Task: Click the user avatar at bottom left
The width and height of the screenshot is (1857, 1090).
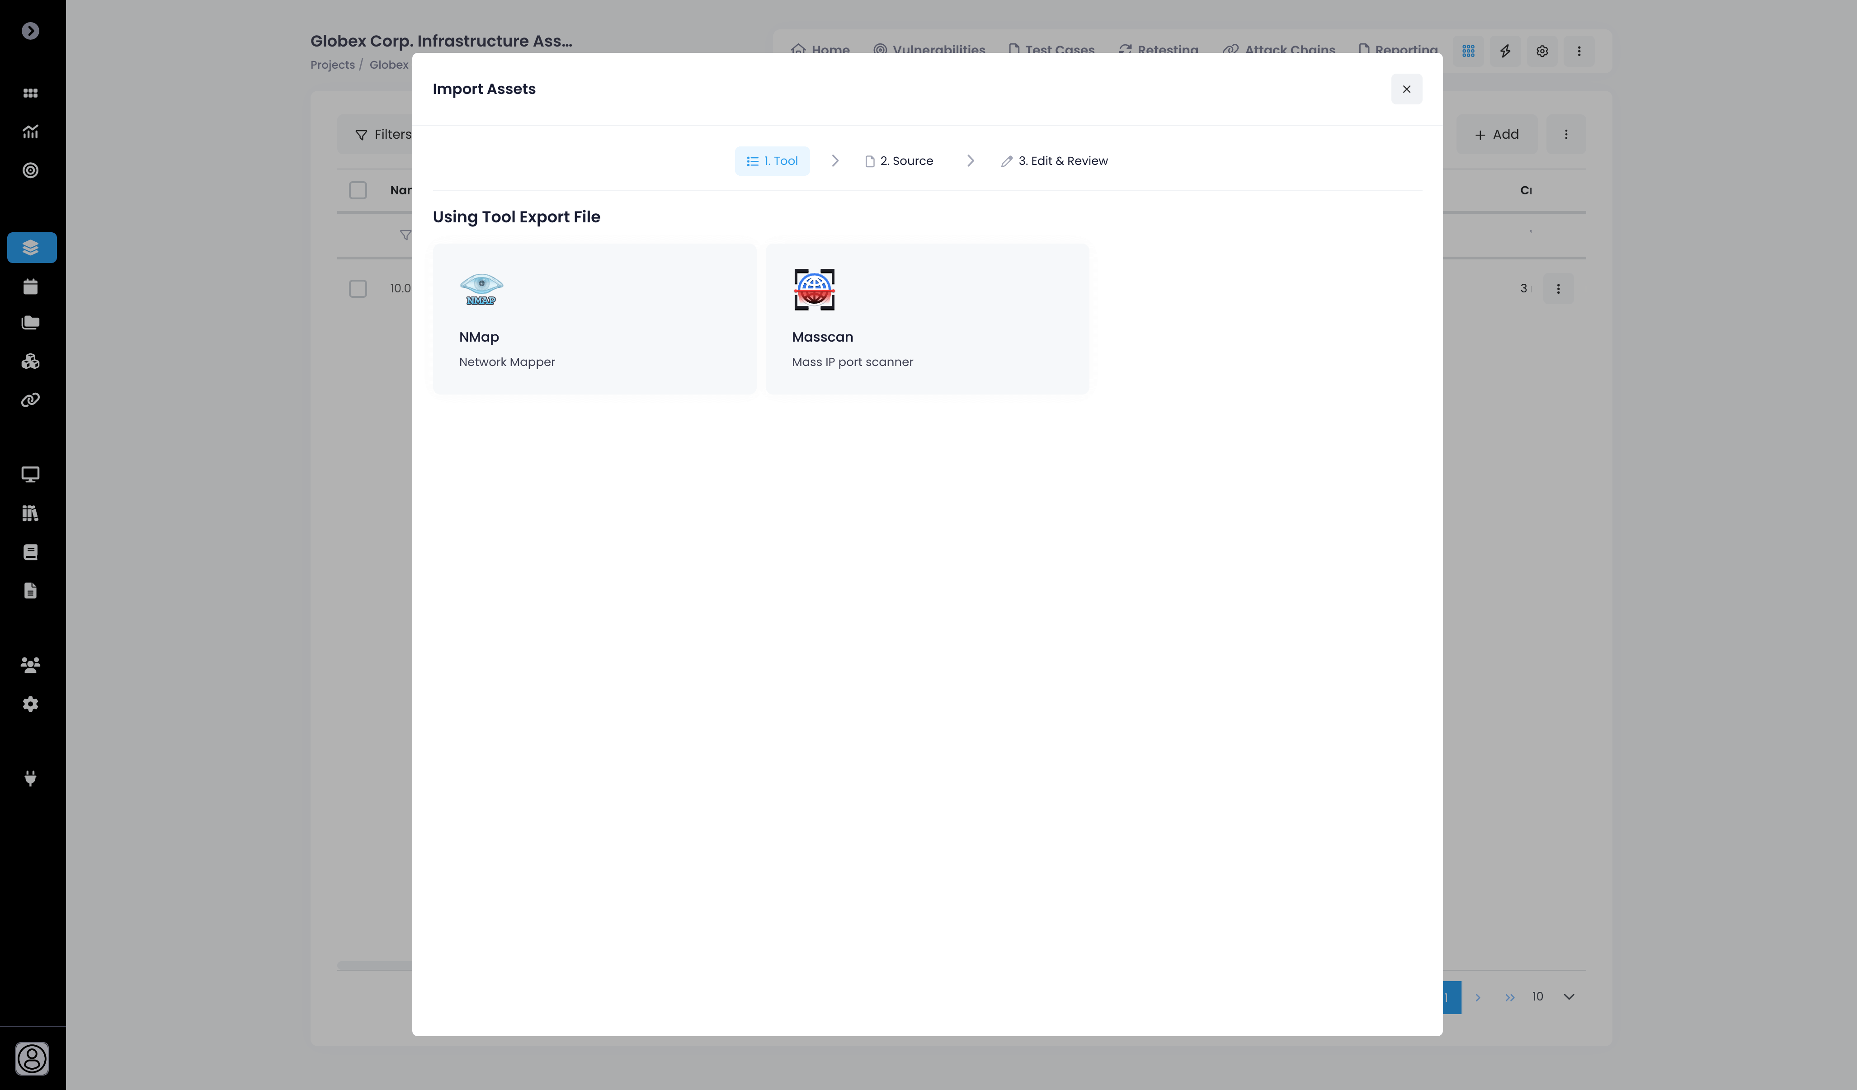Action: click(x=32, y=1058)
